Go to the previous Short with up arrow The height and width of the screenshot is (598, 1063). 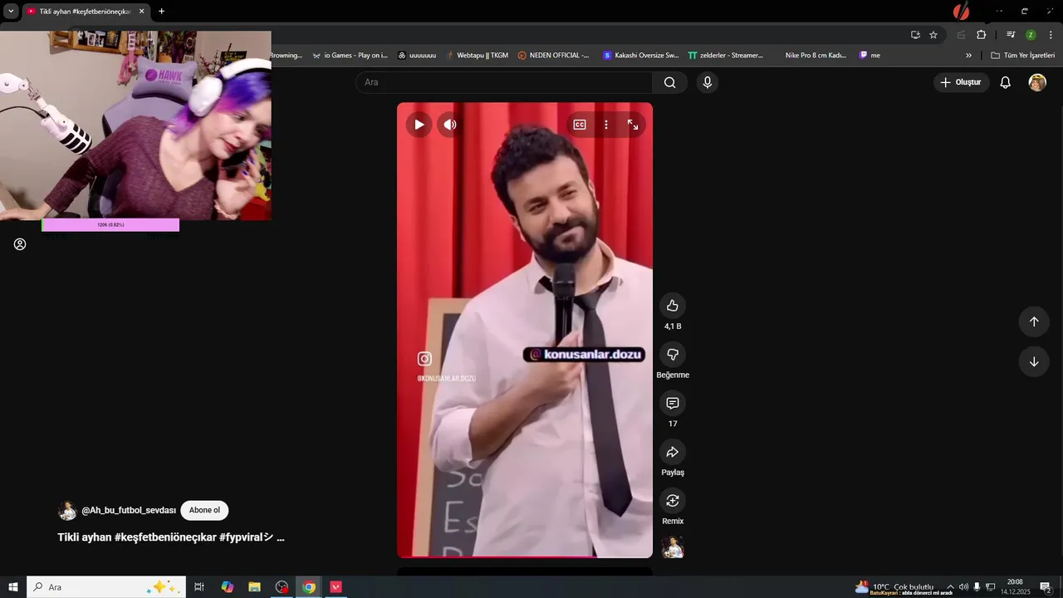coord(1034,321)
